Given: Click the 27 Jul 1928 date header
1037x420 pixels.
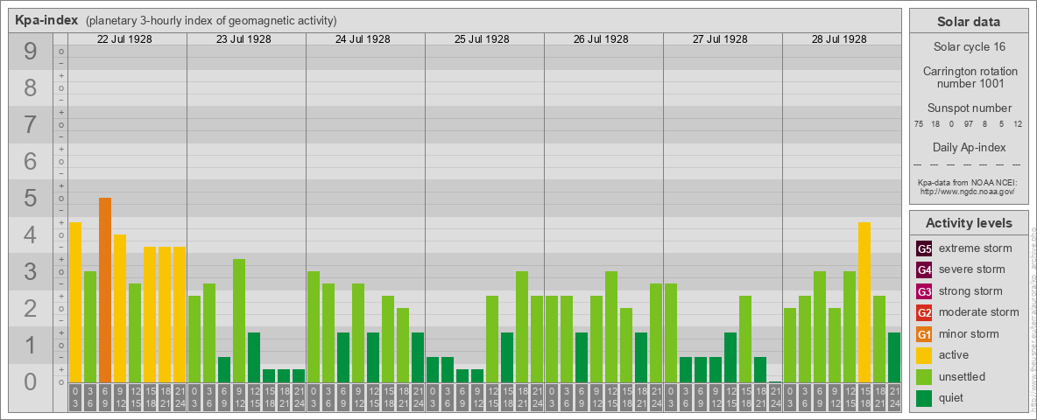Looking at the screenshot, I should point(720,39).
